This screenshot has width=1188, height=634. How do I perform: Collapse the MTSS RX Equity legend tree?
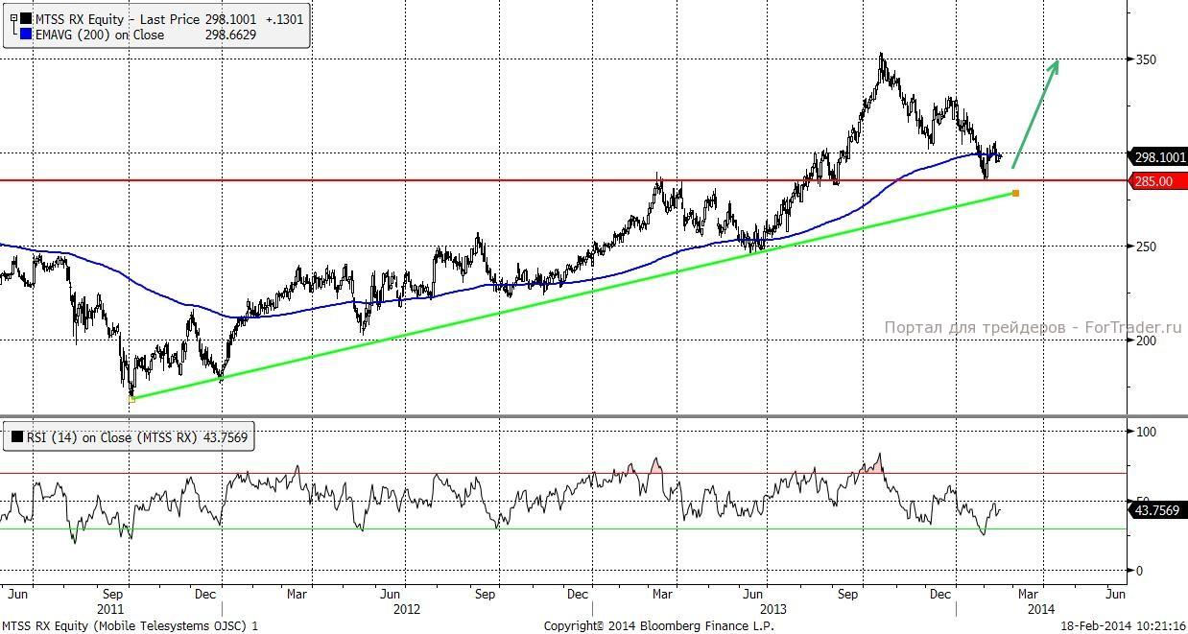tap(12, 18)
